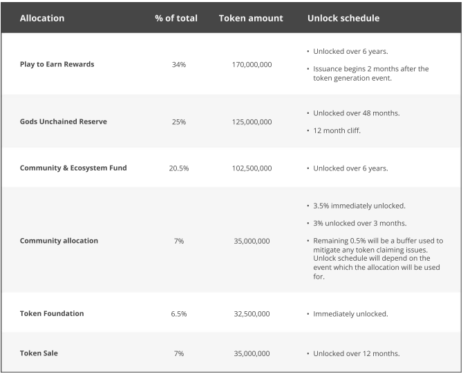Click the Unlock schedule column header
The height and width of the screenshot is (374, 463).
pyautogui.click(x=343, y=18)
